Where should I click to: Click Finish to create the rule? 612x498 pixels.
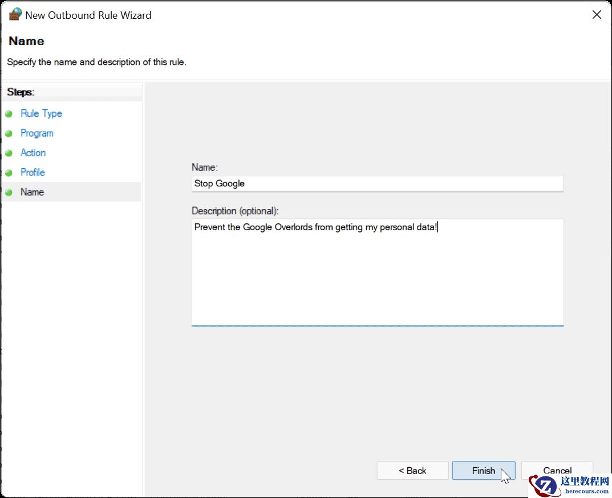(483, 471)
